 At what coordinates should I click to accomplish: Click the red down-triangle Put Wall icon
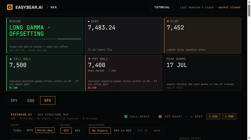(x=90, y=59)
